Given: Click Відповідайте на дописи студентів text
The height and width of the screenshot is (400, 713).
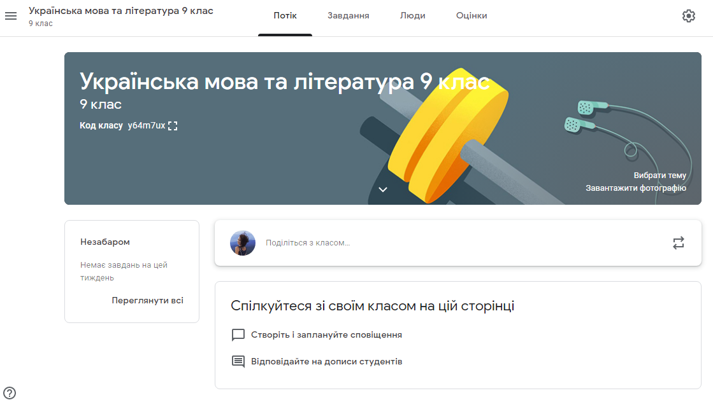Looking at the screenshot, I should point(326,361).
